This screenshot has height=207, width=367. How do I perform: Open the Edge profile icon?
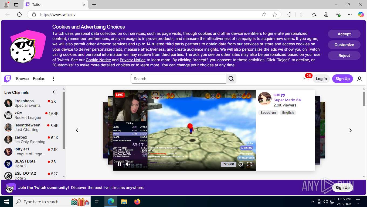(x=6, y=5)
